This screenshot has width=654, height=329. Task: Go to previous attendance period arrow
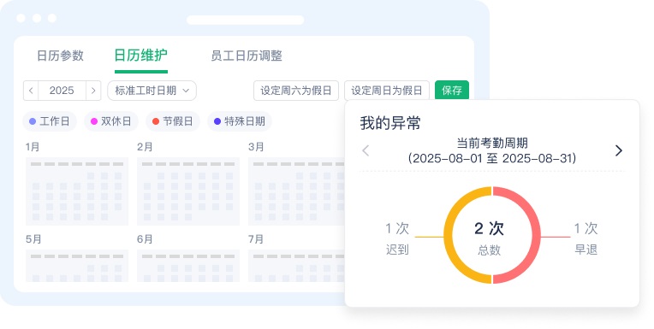point(366,150)
